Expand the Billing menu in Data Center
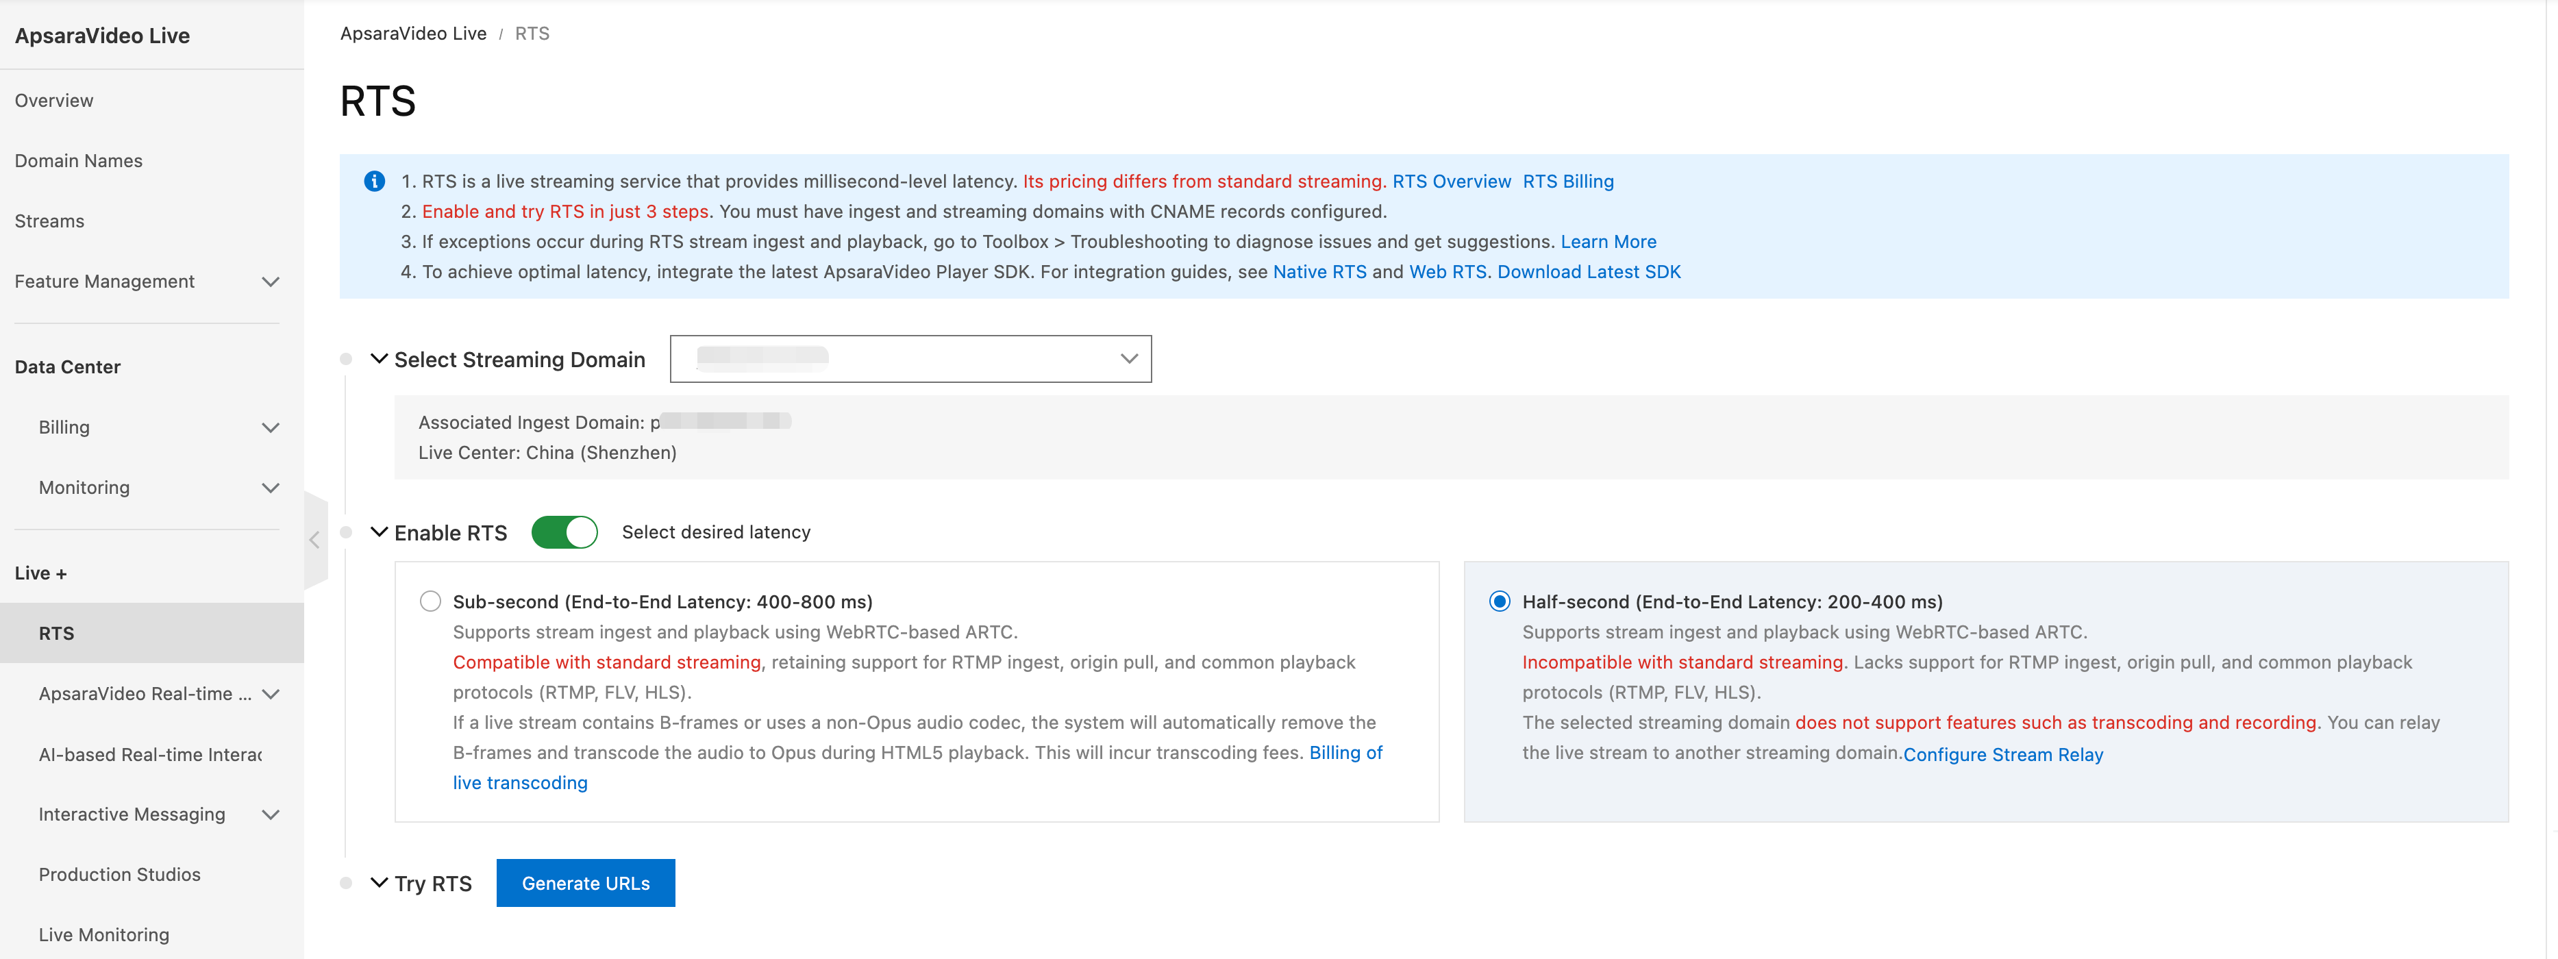Screen dimensions: 2558x959 point(270,428)
